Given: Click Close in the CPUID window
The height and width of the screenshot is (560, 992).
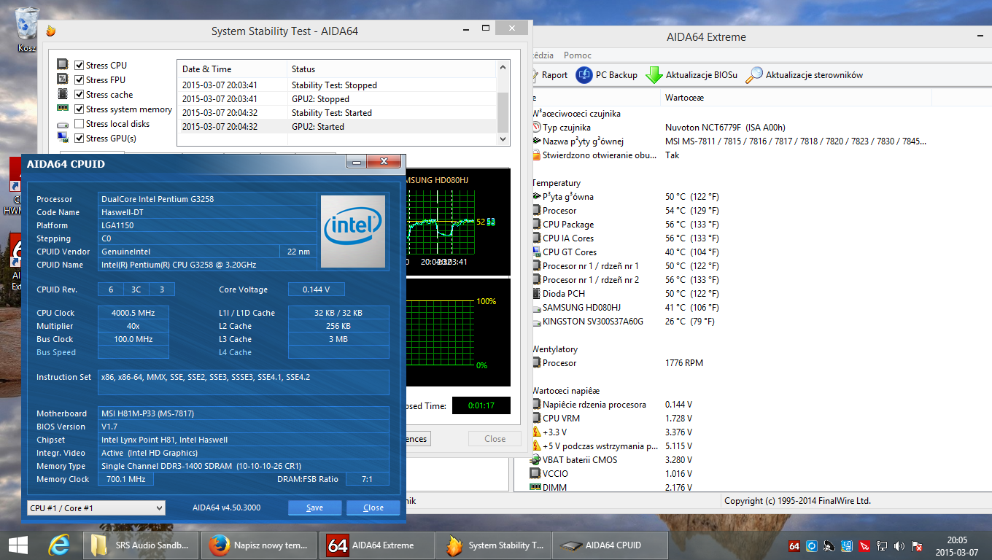Looking at the screenshot, I should click(373, 507).
